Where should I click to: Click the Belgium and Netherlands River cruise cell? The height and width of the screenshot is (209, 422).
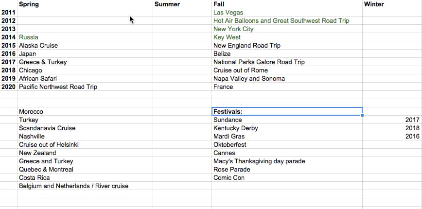tap(85, 186)
